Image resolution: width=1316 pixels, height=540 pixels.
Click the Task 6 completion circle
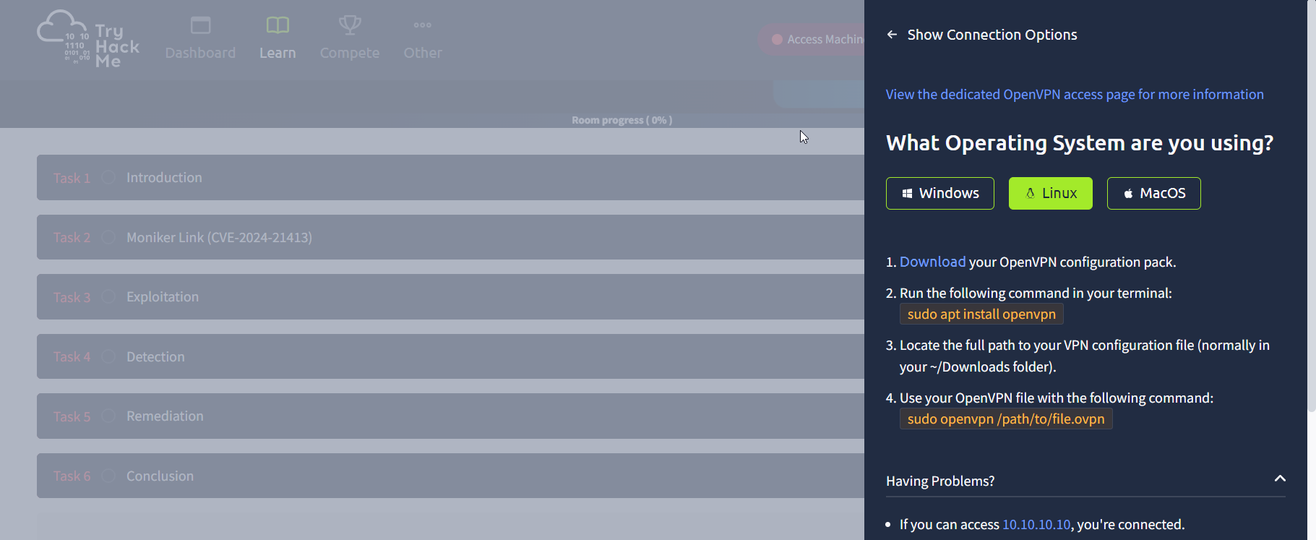coord(108,476)
